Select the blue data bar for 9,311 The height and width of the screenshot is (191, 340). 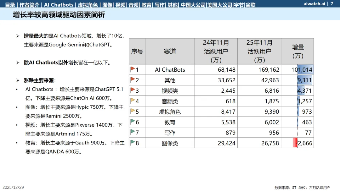(305, 80)
